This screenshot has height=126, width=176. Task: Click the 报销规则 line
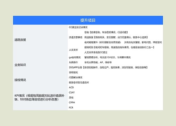coord(119,47)
